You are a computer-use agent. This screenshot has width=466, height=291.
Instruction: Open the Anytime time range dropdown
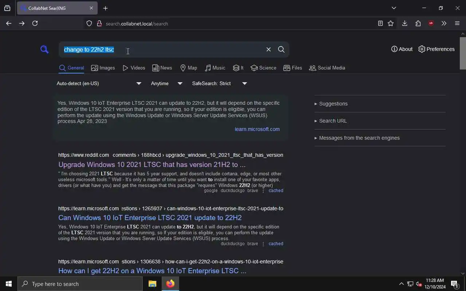point(166,84)
